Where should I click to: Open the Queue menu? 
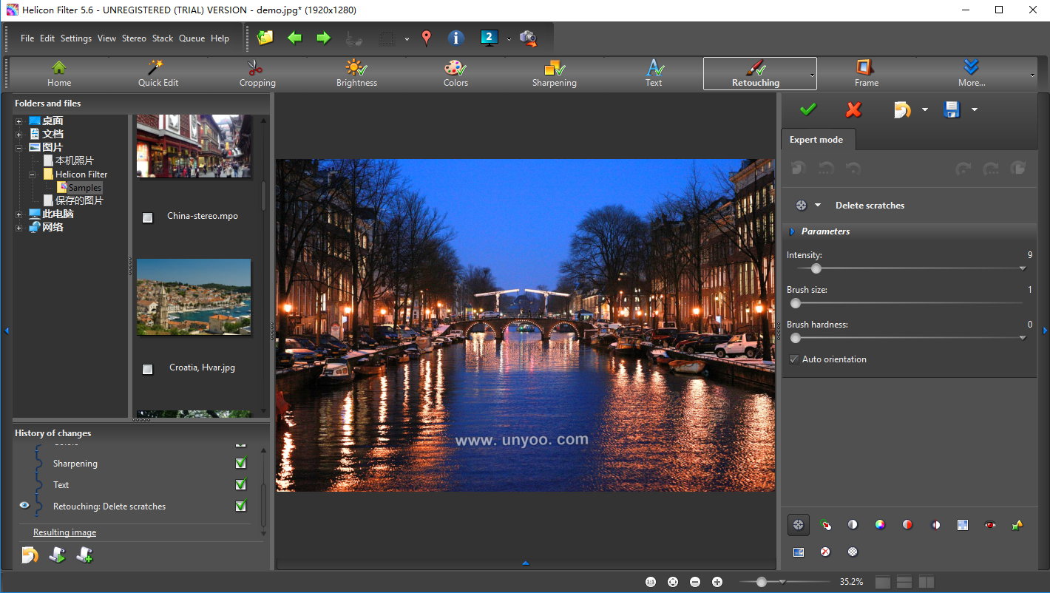coord(192,38)
